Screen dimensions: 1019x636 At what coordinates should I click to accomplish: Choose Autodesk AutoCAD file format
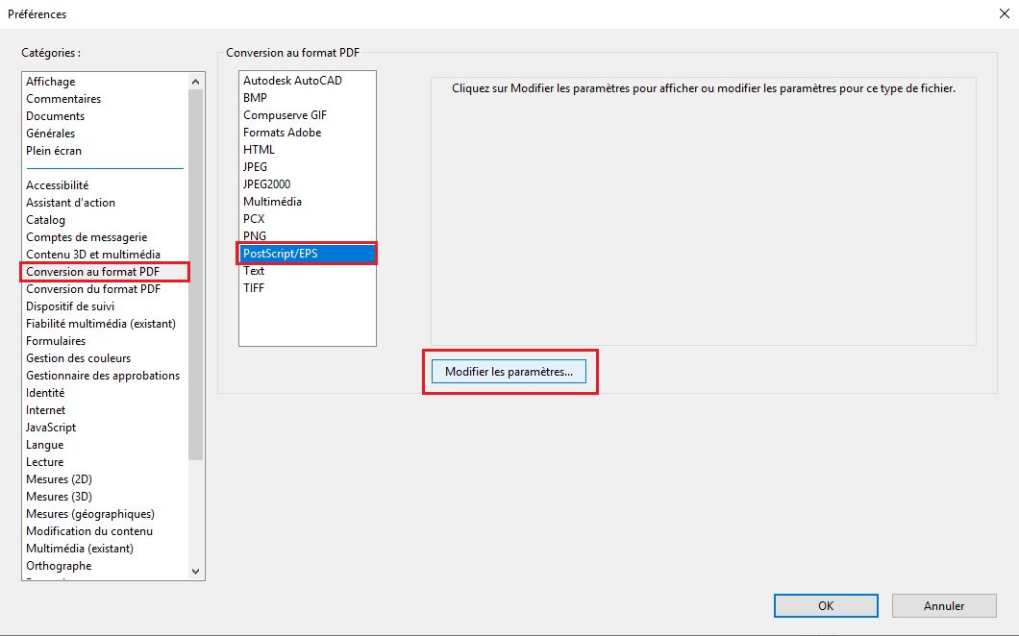pyautogui.click(x=292, y=81)
